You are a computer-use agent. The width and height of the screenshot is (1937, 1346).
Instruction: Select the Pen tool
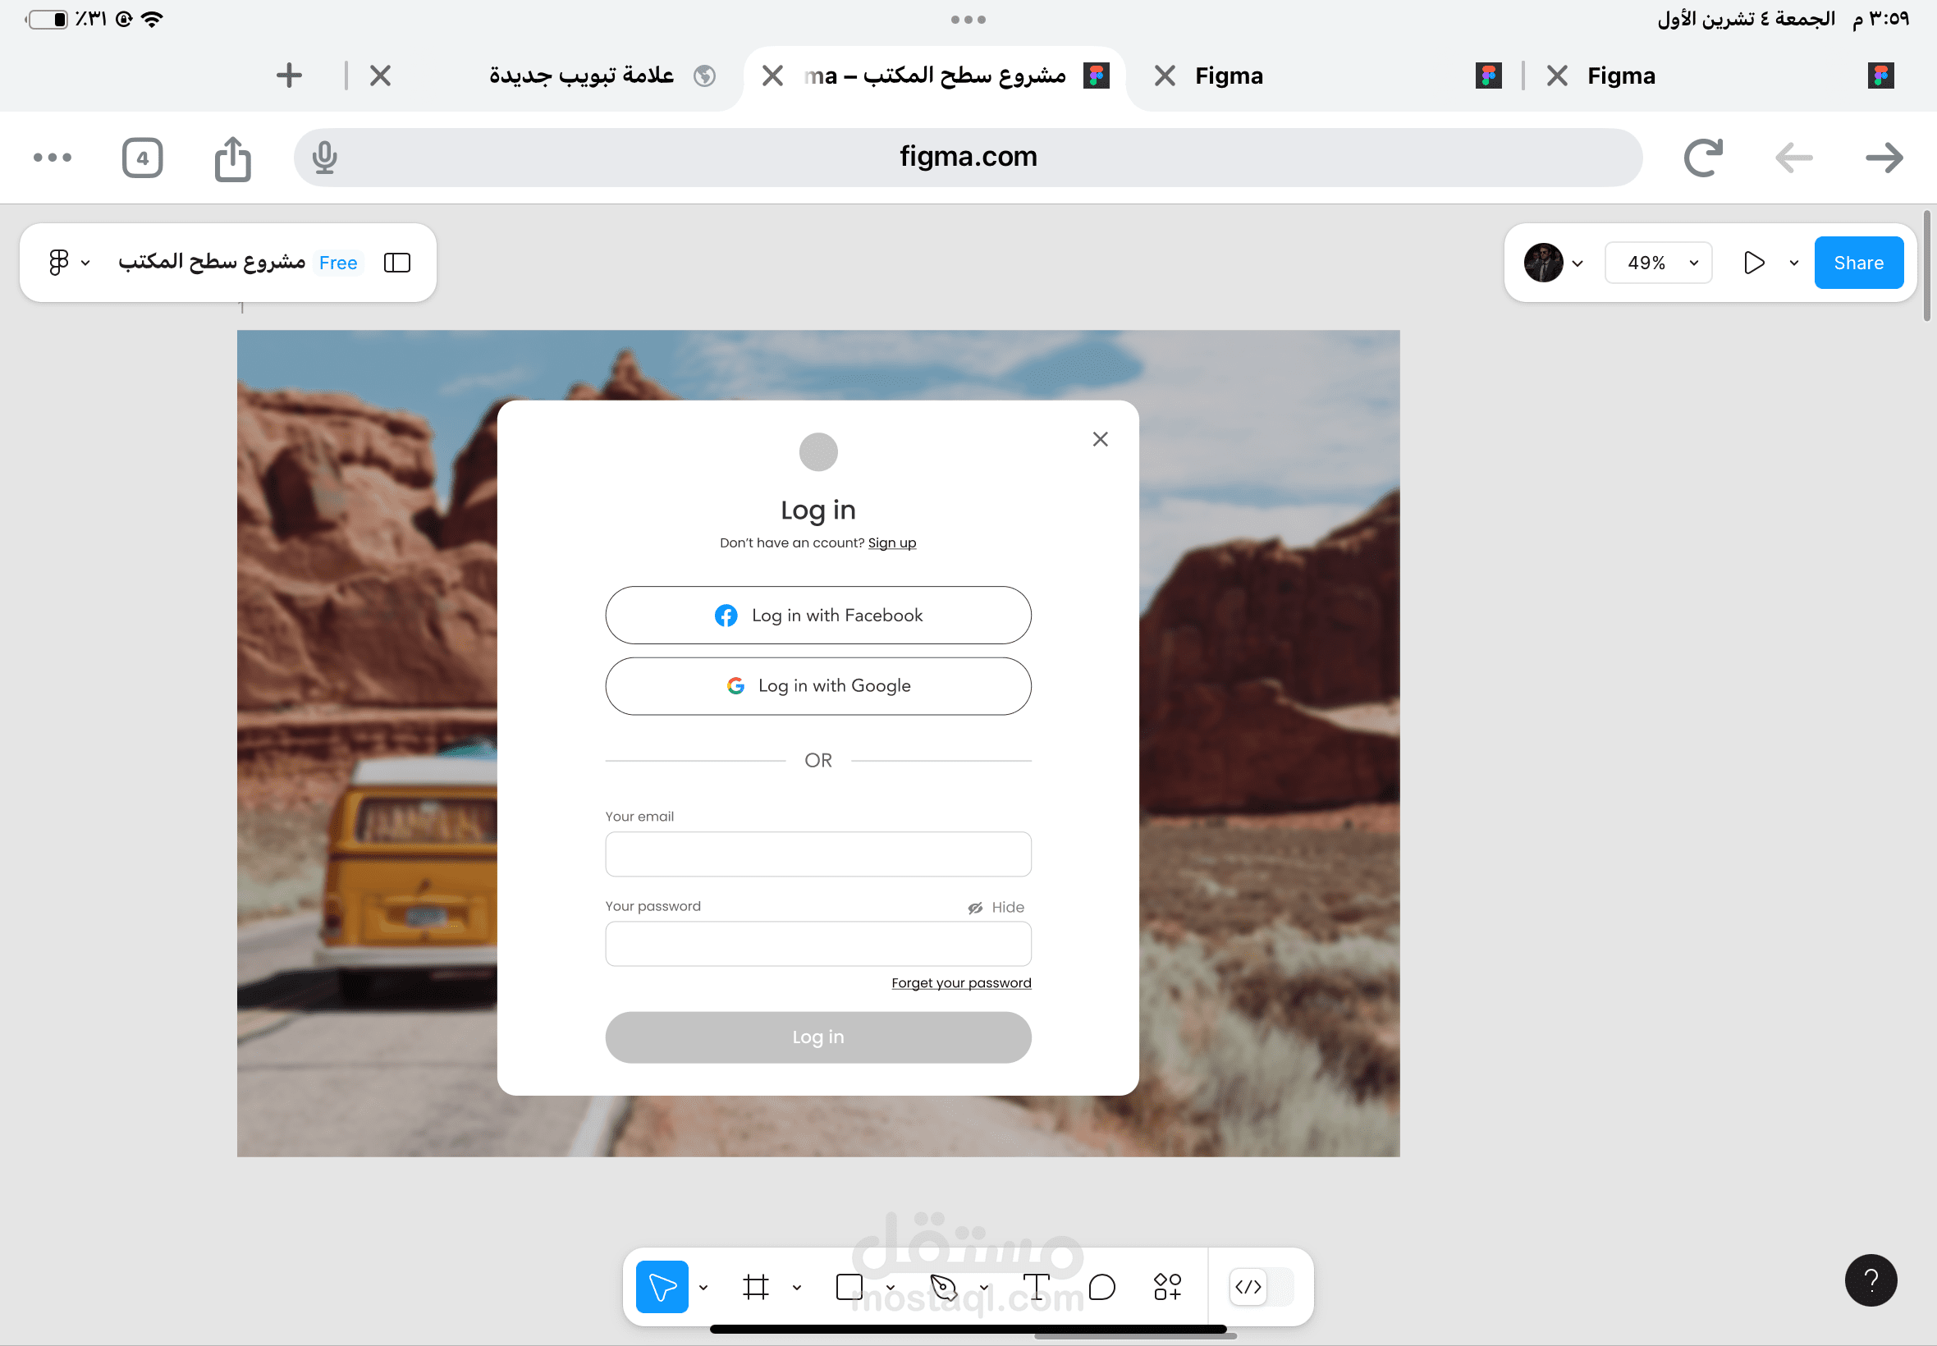943,1287
